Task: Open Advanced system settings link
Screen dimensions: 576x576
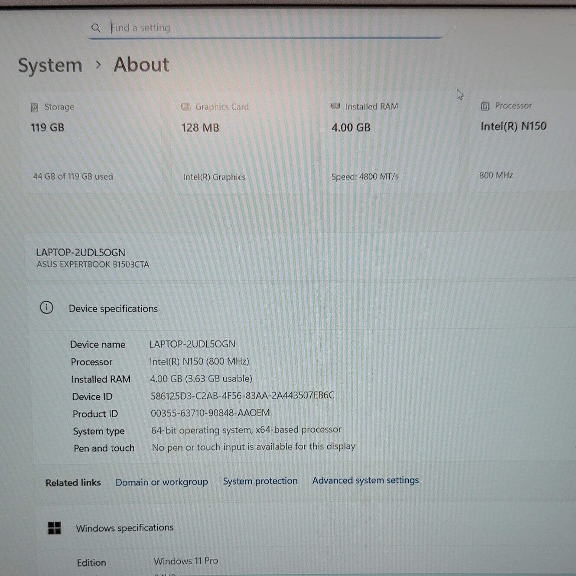Action: pyautogui.click(x=365, y=480)
